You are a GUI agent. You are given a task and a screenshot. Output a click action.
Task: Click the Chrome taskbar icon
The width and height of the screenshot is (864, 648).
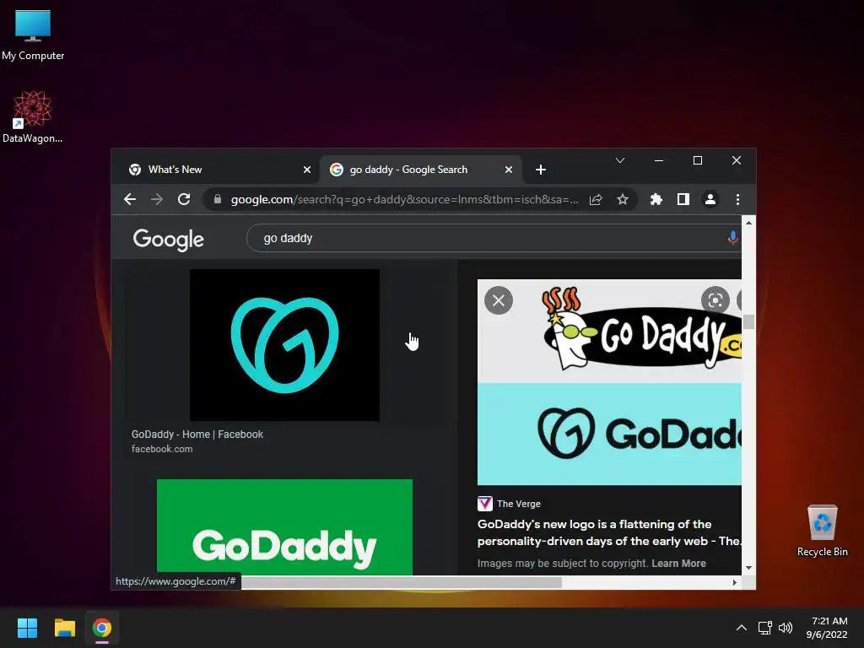pyautogui.click(x=102, y=628)
